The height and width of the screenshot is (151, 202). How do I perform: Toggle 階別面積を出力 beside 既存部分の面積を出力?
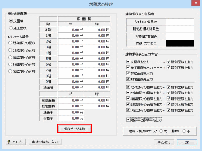[168, 87]
